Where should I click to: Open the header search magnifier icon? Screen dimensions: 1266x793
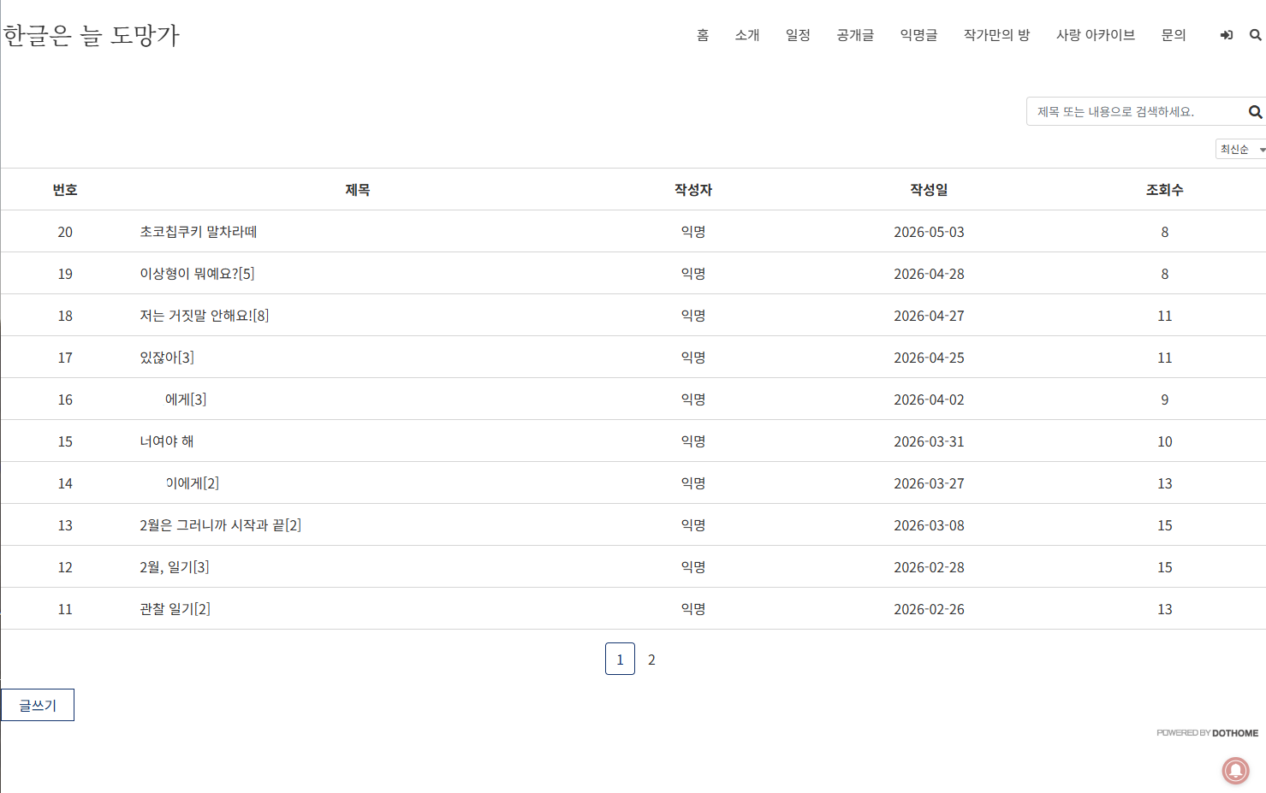(x=1255, y=35)
